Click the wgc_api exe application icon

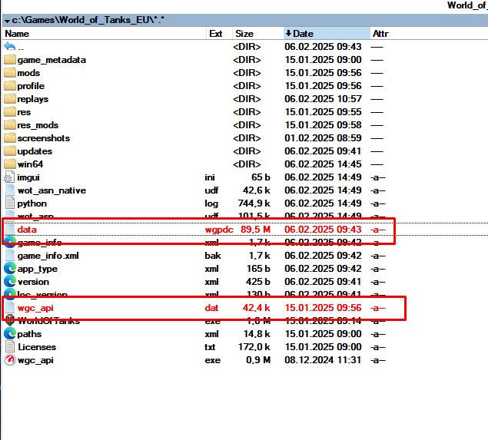click(10, 360)
